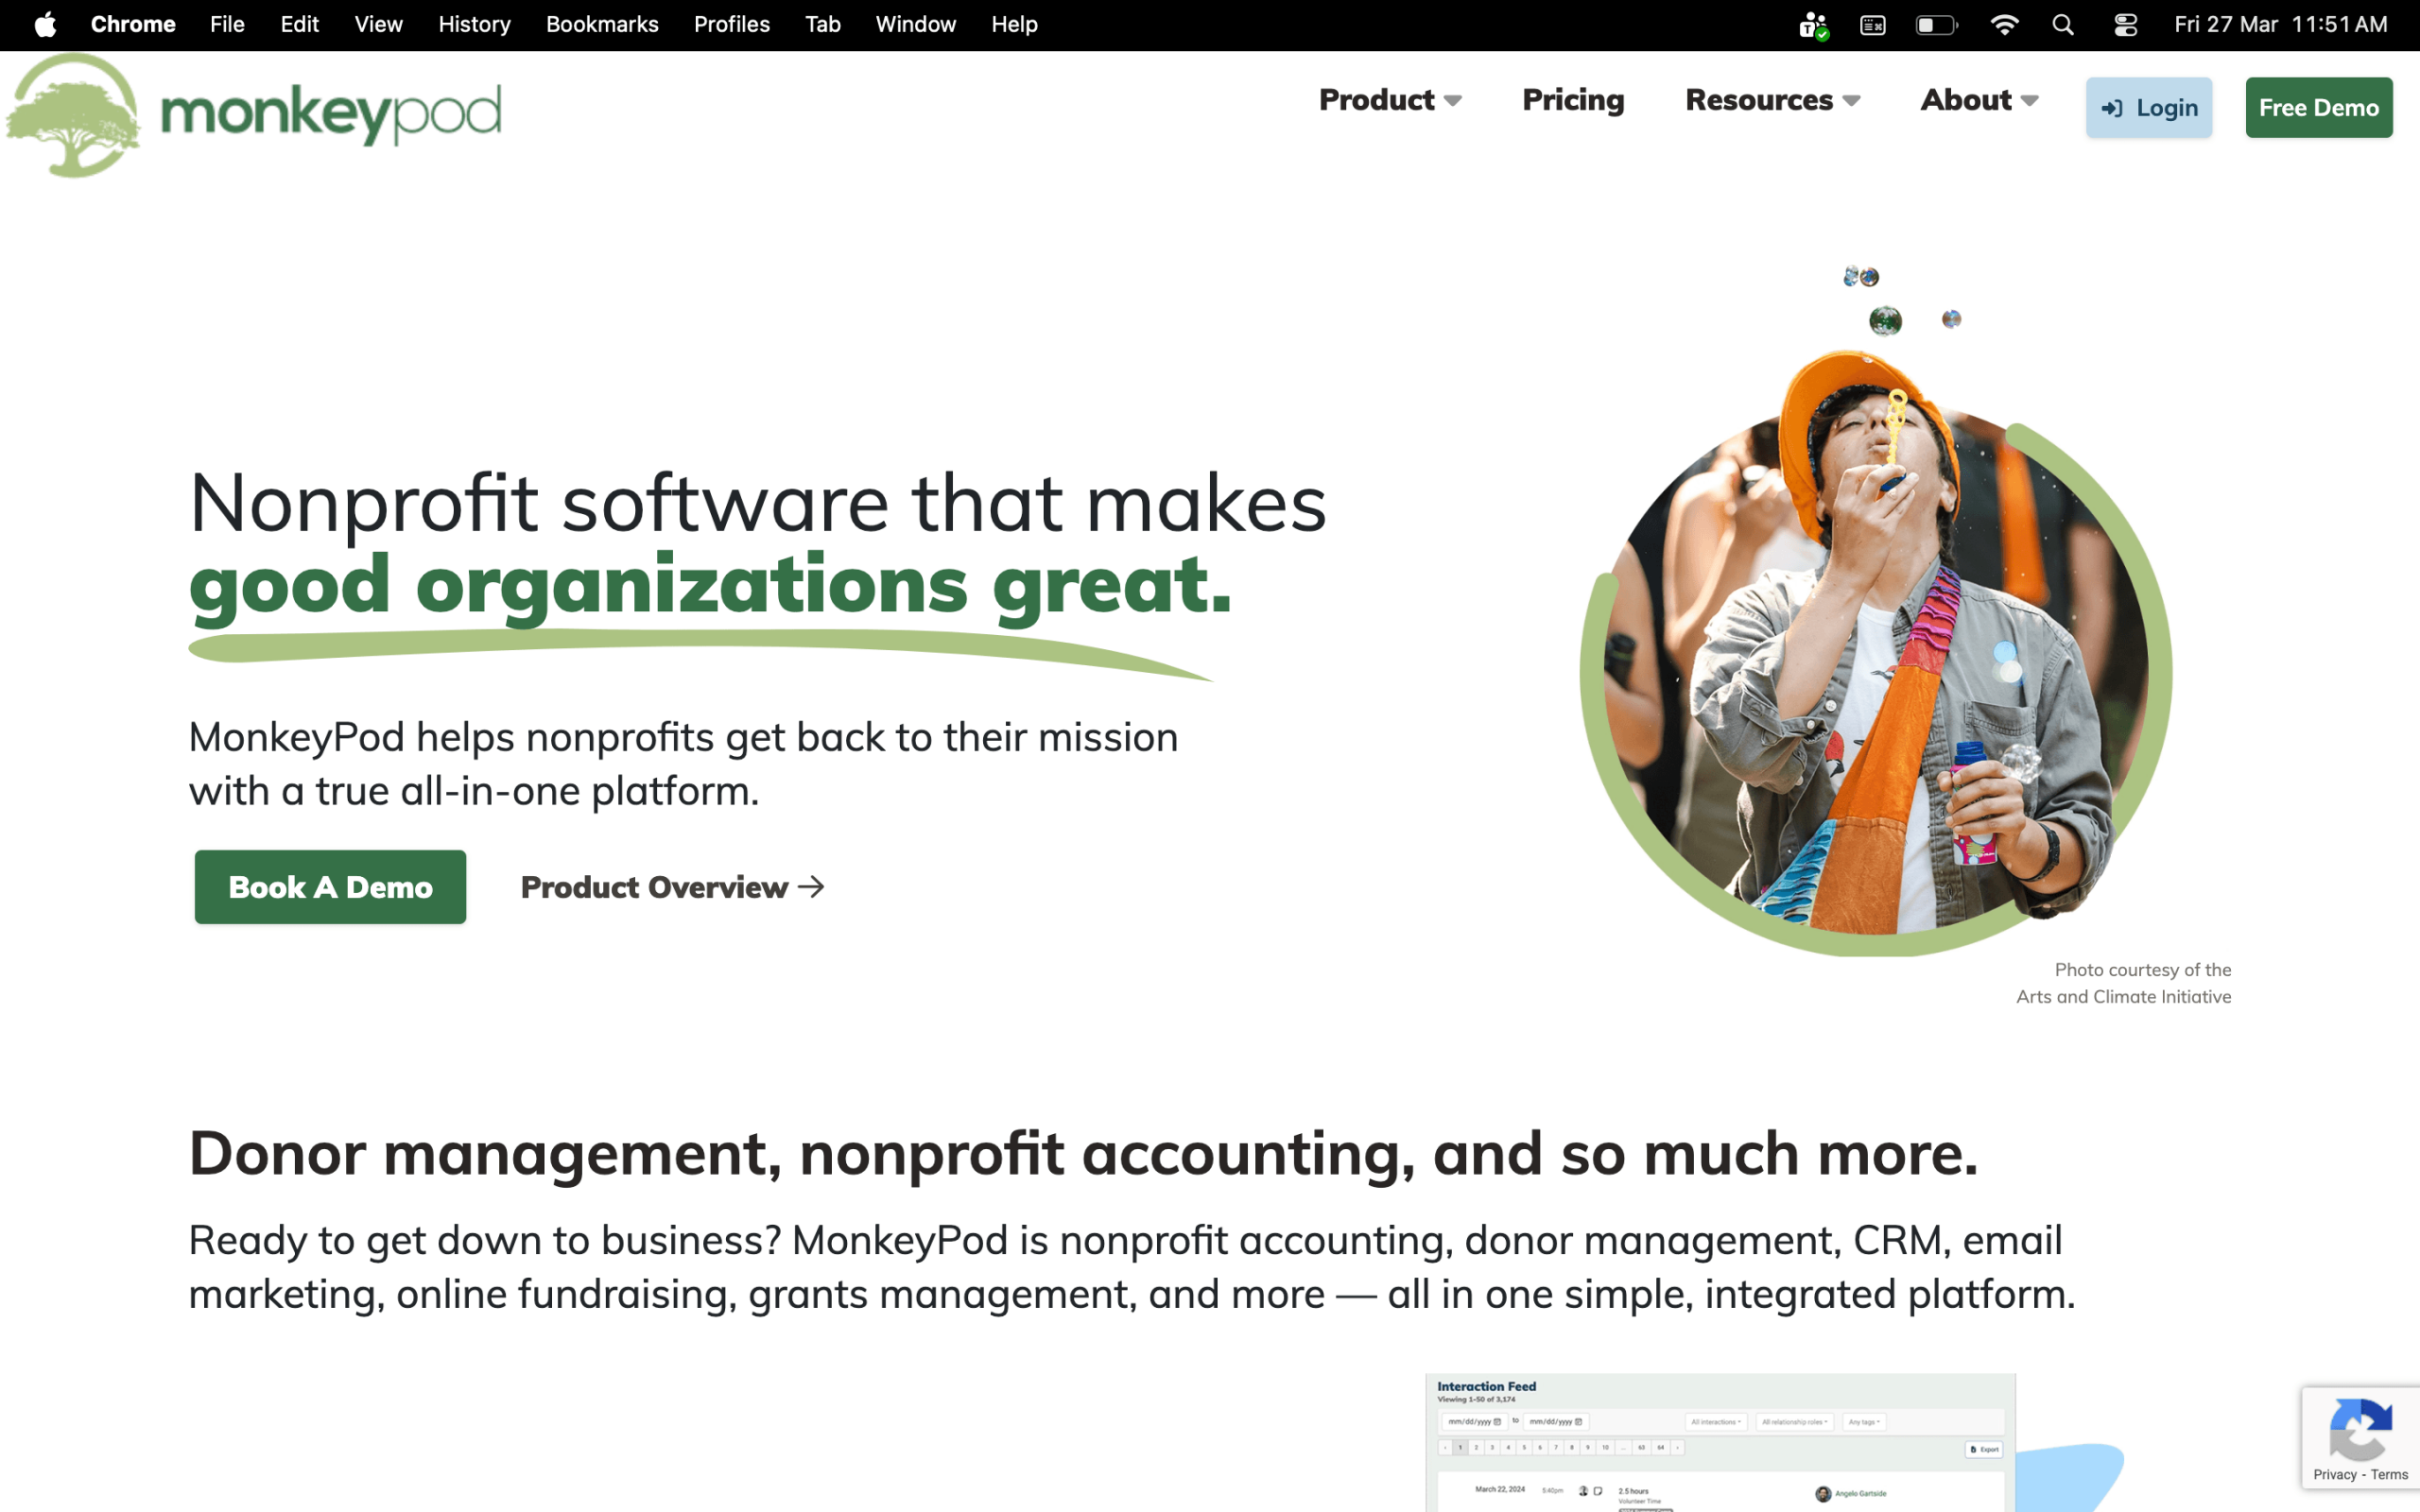Image resolution: width=2420 pixels, height=1512 pixels.
Task: Click the reCAPTCHA Terms link
Action: point(2389,1474)
